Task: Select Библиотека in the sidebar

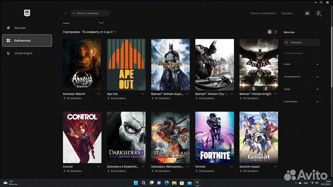Action: tap(27, 40)
